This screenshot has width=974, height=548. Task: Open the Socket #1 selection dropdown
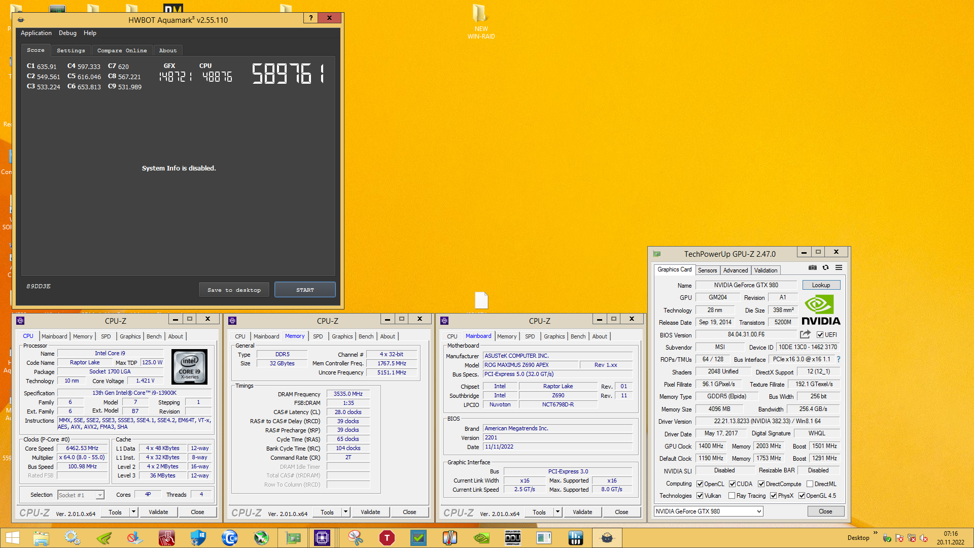tap(81, 495)
